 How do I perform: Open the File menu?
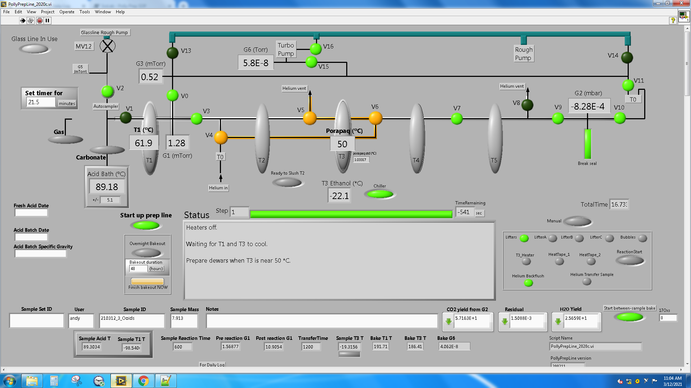pyautogui.click(x=6, y=12)
